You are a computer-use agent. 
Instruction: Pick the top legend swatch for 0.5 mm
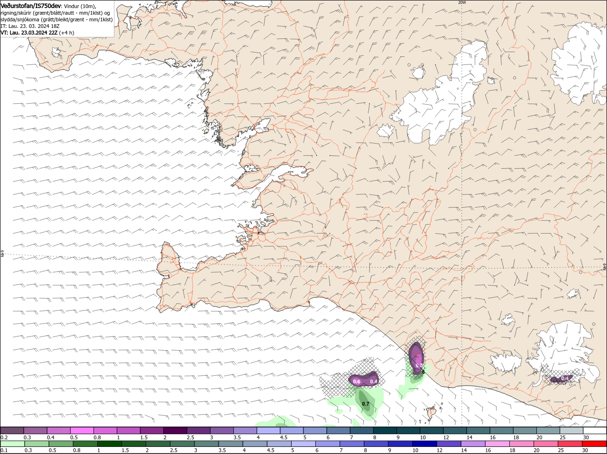82,430
